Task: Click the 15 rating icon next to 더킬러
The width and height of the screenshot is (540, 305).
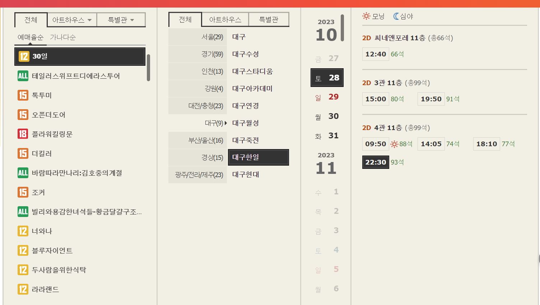Action: [23, 153]
